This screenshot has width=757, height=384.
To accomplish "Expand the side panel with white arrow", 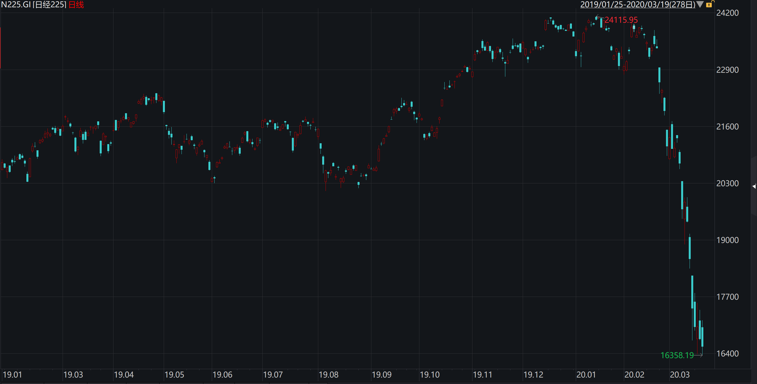I will 754,187.
